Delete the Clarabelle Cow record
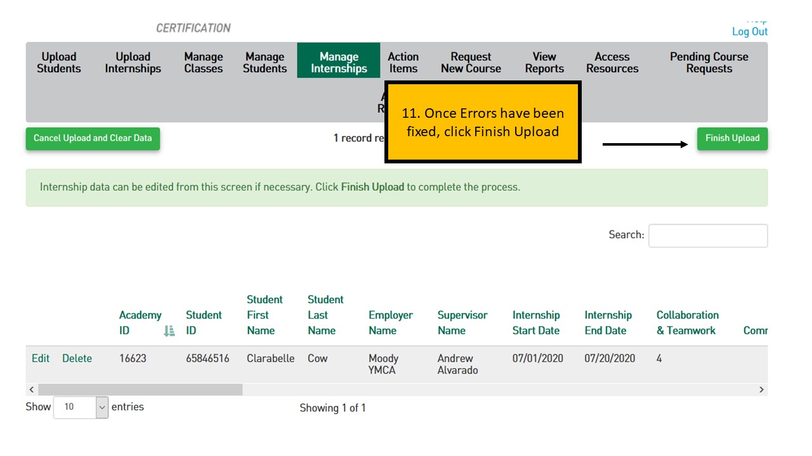This screenshot has height=456, width=812. (x=77, y=358)
